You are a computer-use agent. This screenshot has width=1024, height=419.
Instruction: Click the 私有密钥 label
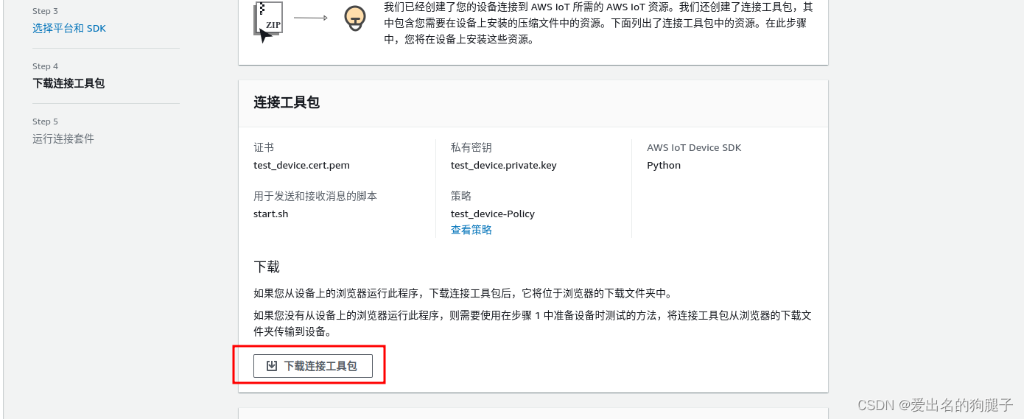(x=471, y=147)
